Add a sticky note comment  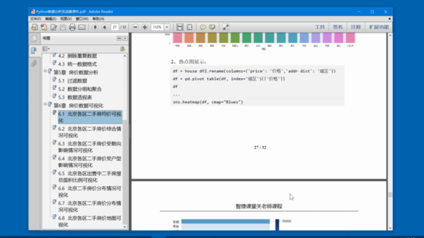[203, 27]
